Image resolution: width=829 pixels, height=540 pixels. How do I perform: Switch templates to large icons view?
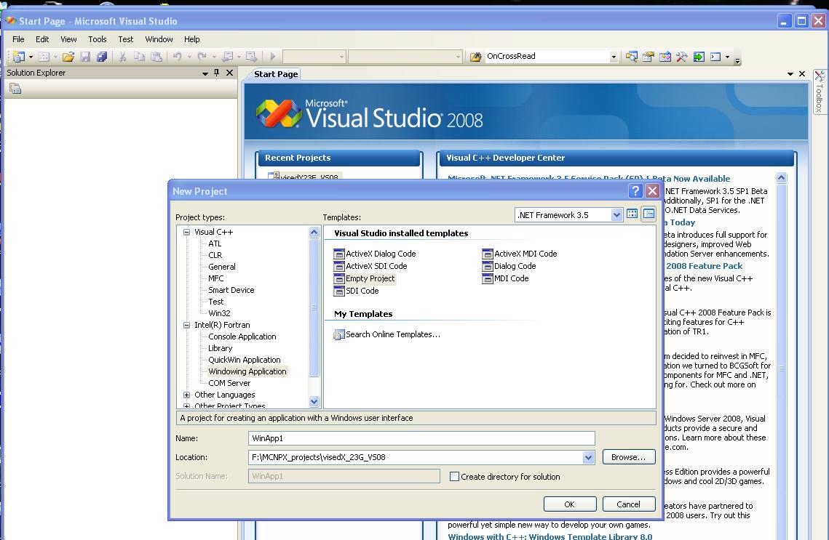pyautogui.click(x=632, y=214)
